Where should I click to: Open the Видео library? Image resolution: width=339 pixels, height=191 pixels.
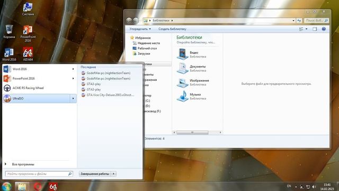pos(191,54)
